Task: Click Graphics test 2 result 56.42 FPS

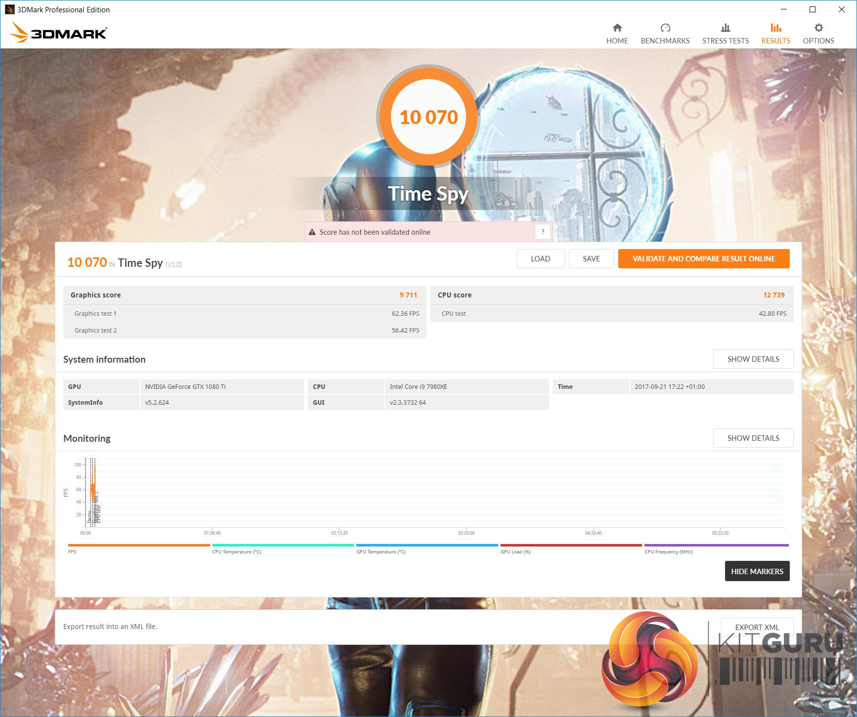Action: (x=405, y=331)
